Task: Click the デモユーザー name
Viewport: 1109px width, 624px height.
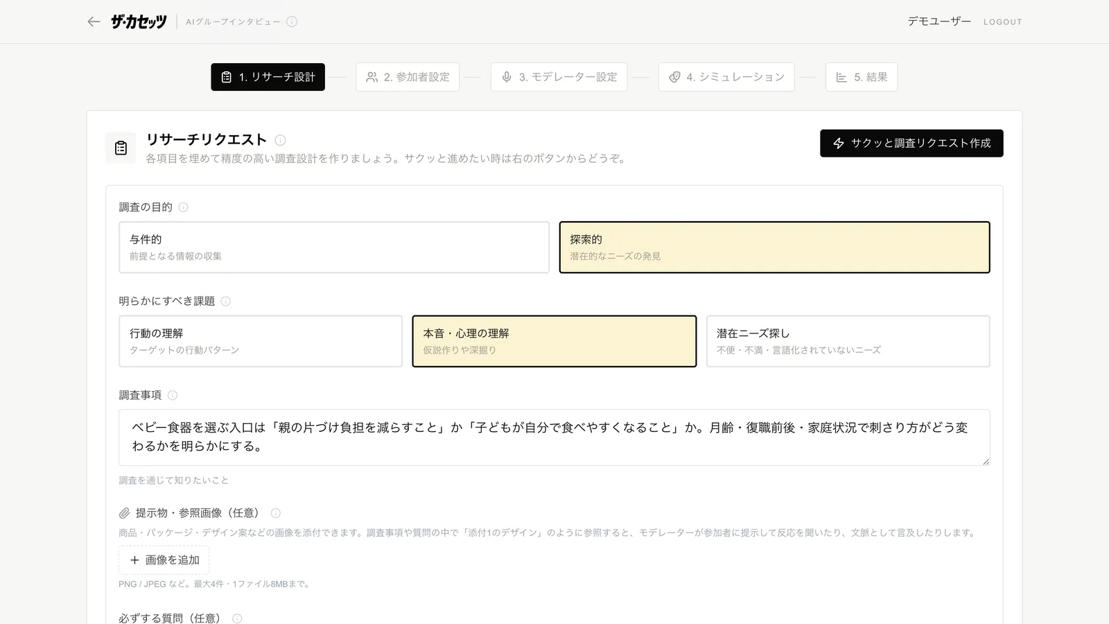Action: point(939,21)
